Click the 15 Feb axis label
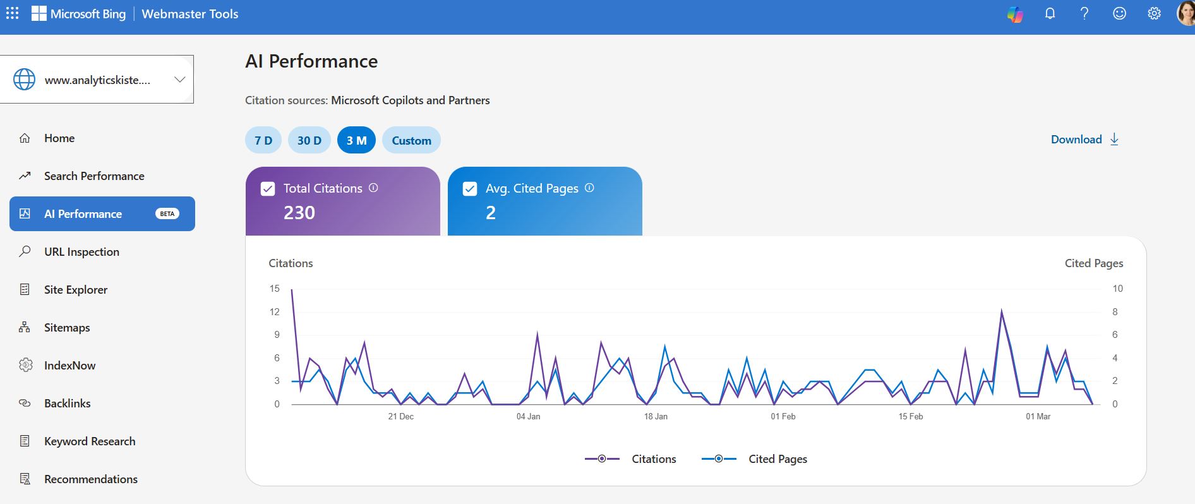 click(x=911, y=416)
